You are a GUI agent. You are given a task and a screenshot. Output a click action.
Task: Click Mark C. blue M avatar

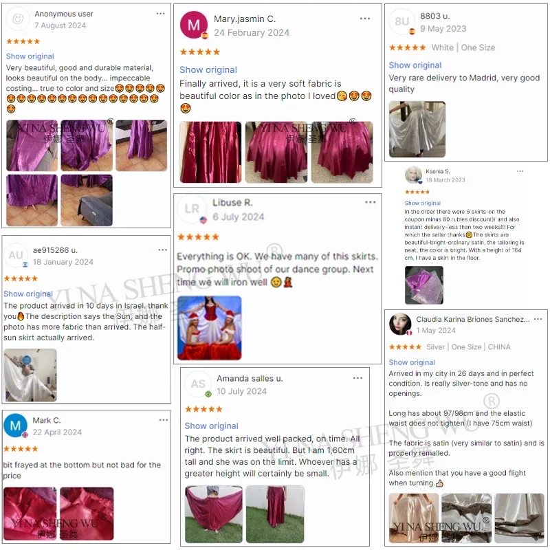[x=15, y=426]
